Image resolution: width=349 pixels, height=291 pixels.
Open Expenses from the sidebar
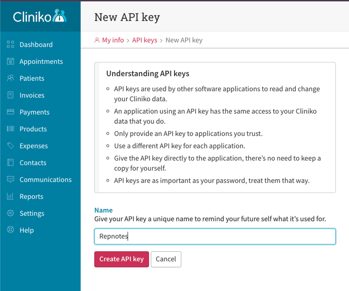[34, 145]
